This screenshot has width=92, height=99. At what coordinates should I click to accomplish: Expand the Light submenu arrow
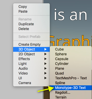pyautogui.click(x=45, y=64)
